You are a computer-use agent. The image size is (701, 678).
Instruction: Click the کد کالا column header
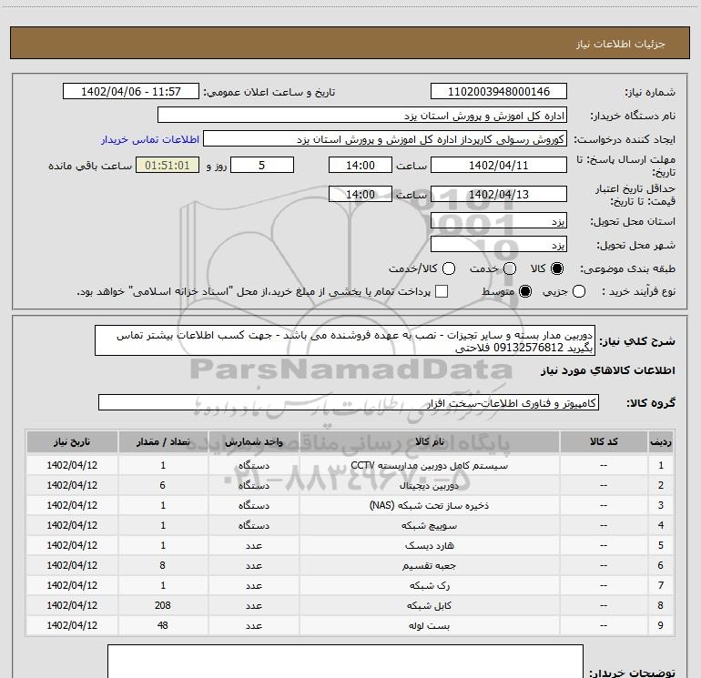tap(604, 441)
